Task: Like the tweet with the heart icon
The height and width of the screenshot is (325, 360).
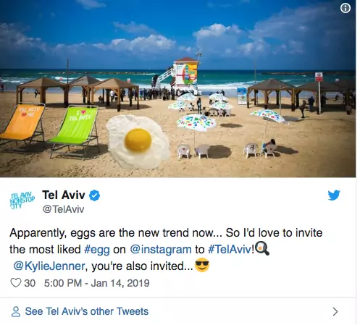Action: (x=16, y=282)
